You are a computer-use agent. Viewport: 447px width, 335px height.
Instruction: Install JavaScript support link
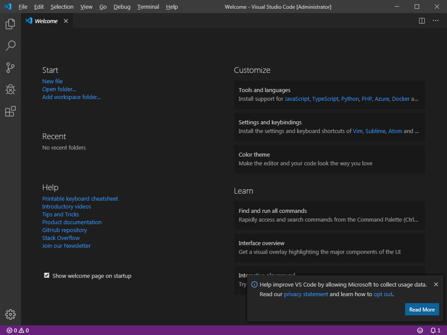coord(297,99)
